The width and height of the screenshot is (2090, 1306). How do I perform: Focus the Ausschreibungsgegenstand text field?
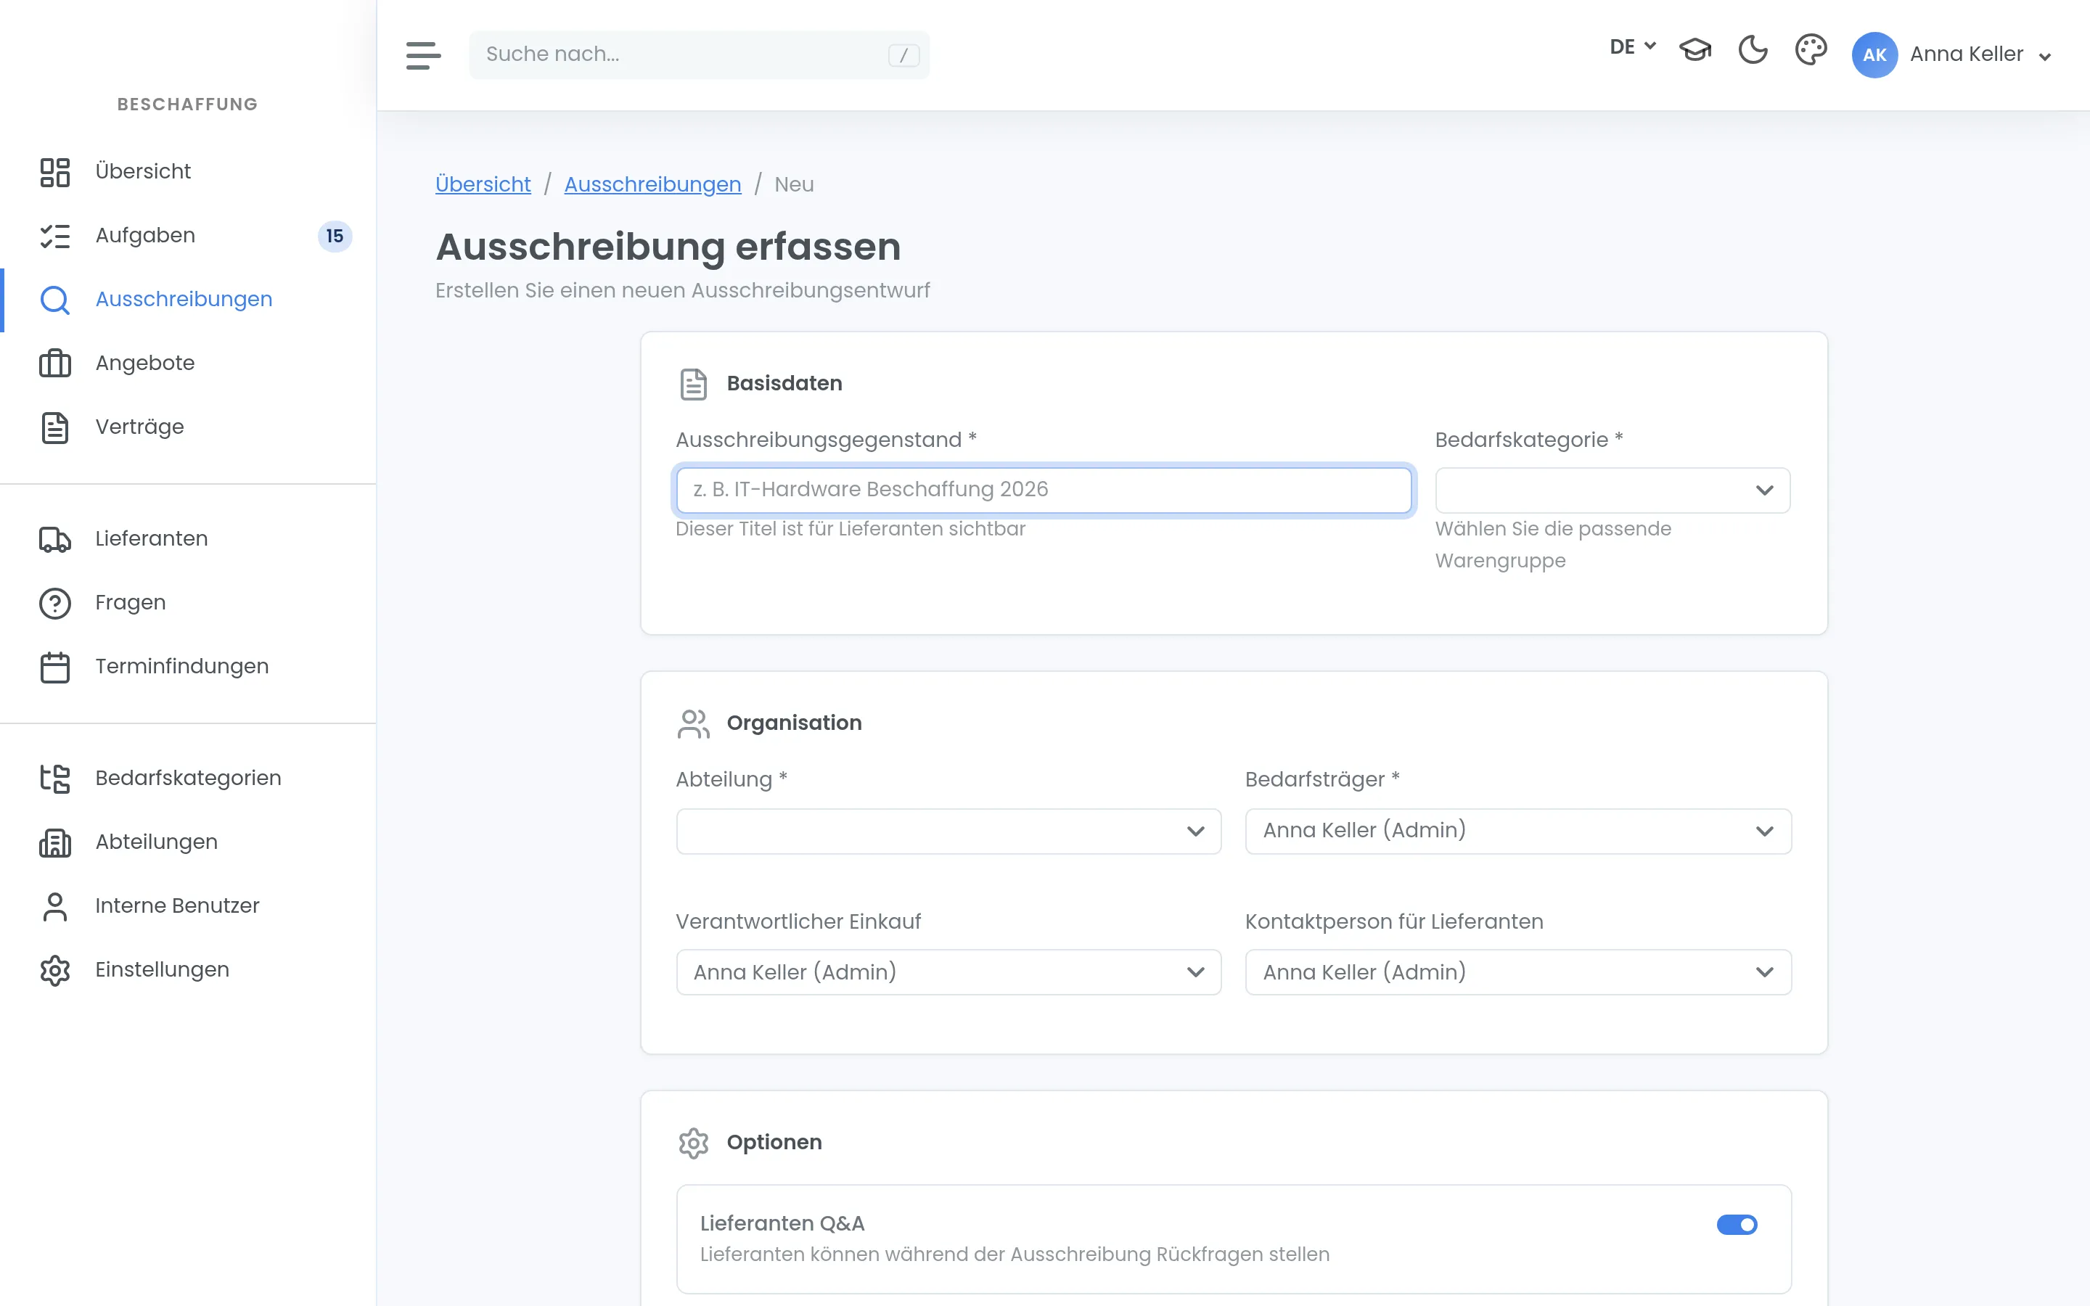point(1044,490)
